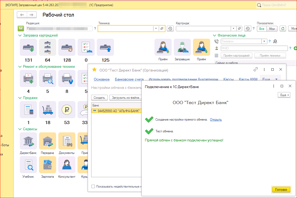
Task: Open the Передача service icon
Action: [48, 141]
